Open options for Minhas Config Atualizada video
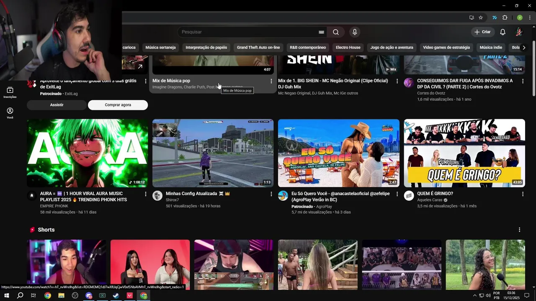Image resolution: width=536 pixels, height=301 pixels. click(x=271, y=194)
